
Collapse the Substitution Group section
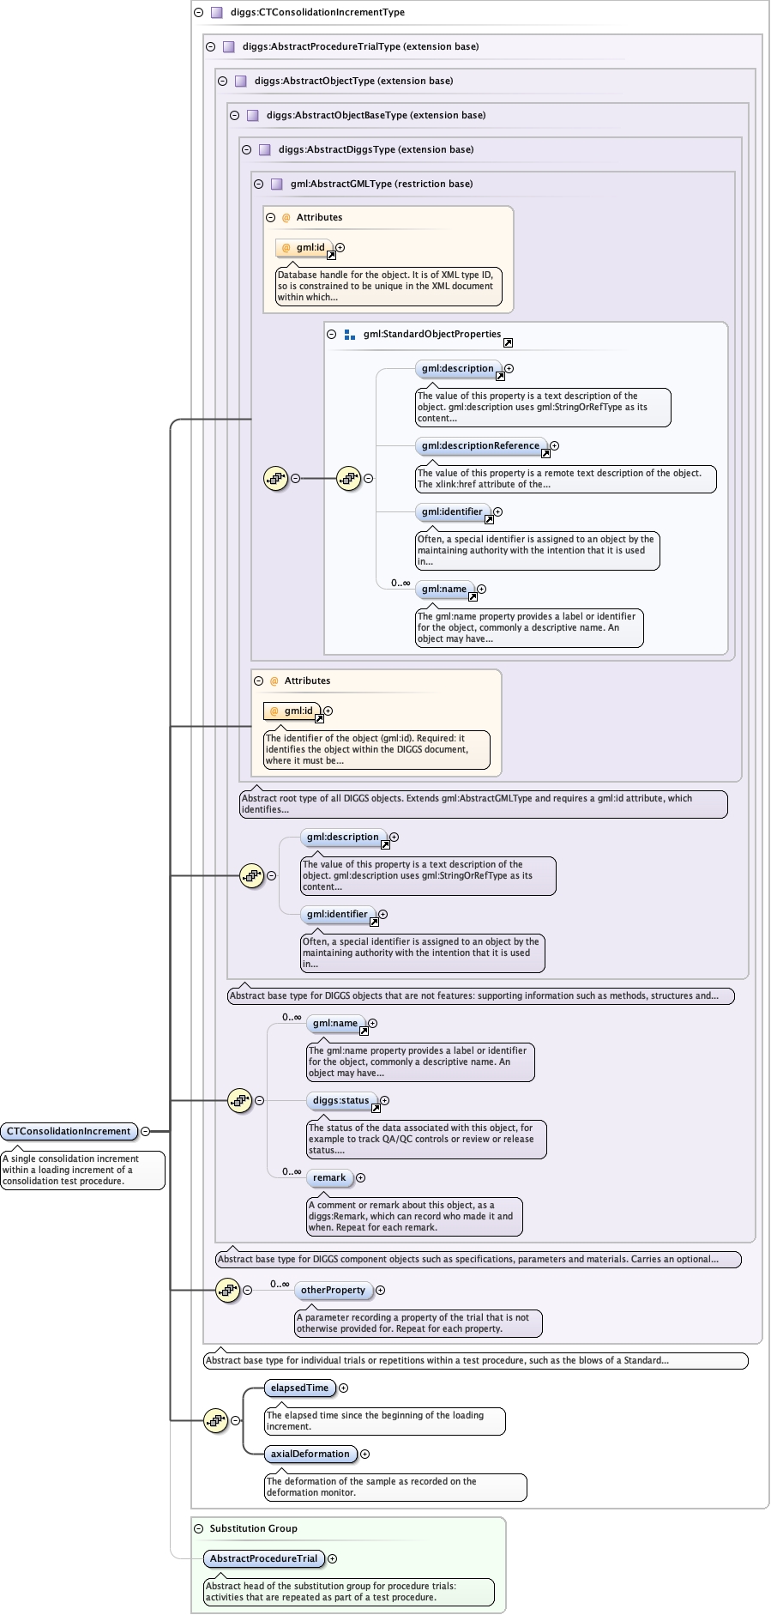(199, 1528)
